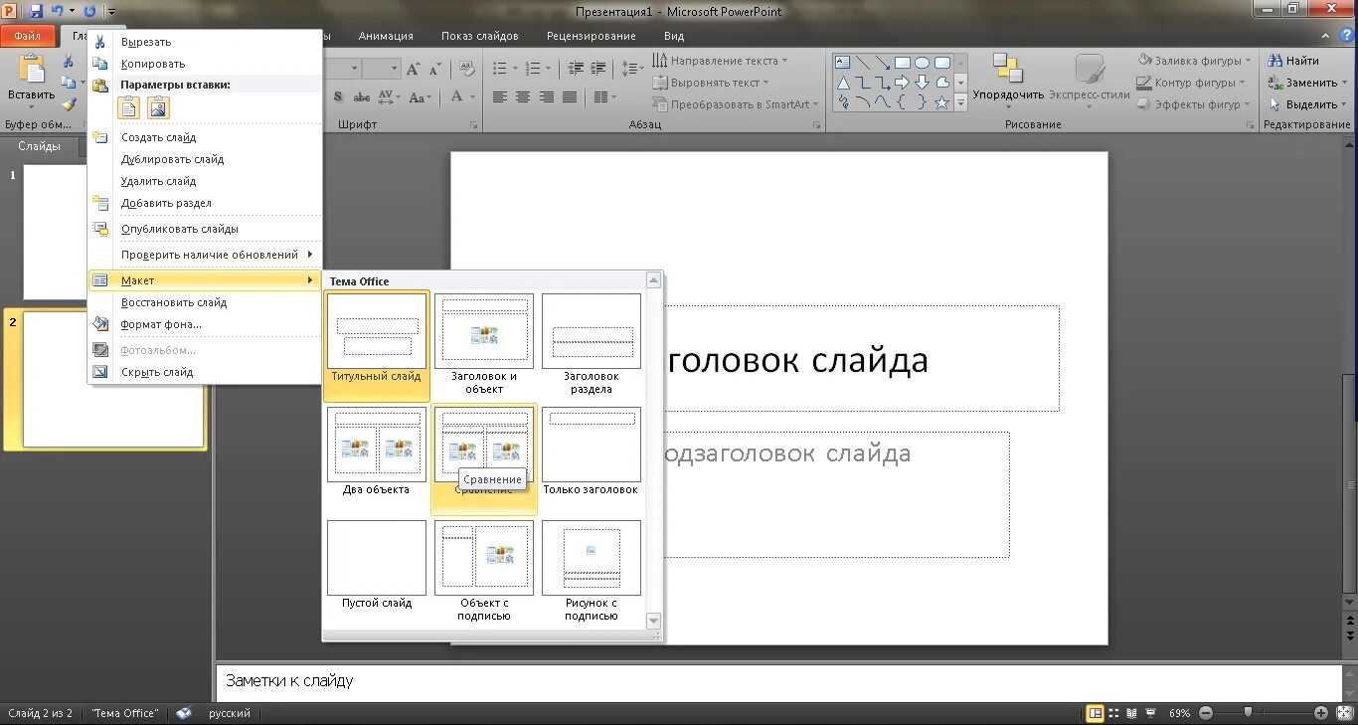Click the Undo arrow icon
1358x725 pixels.
point(58,11)
